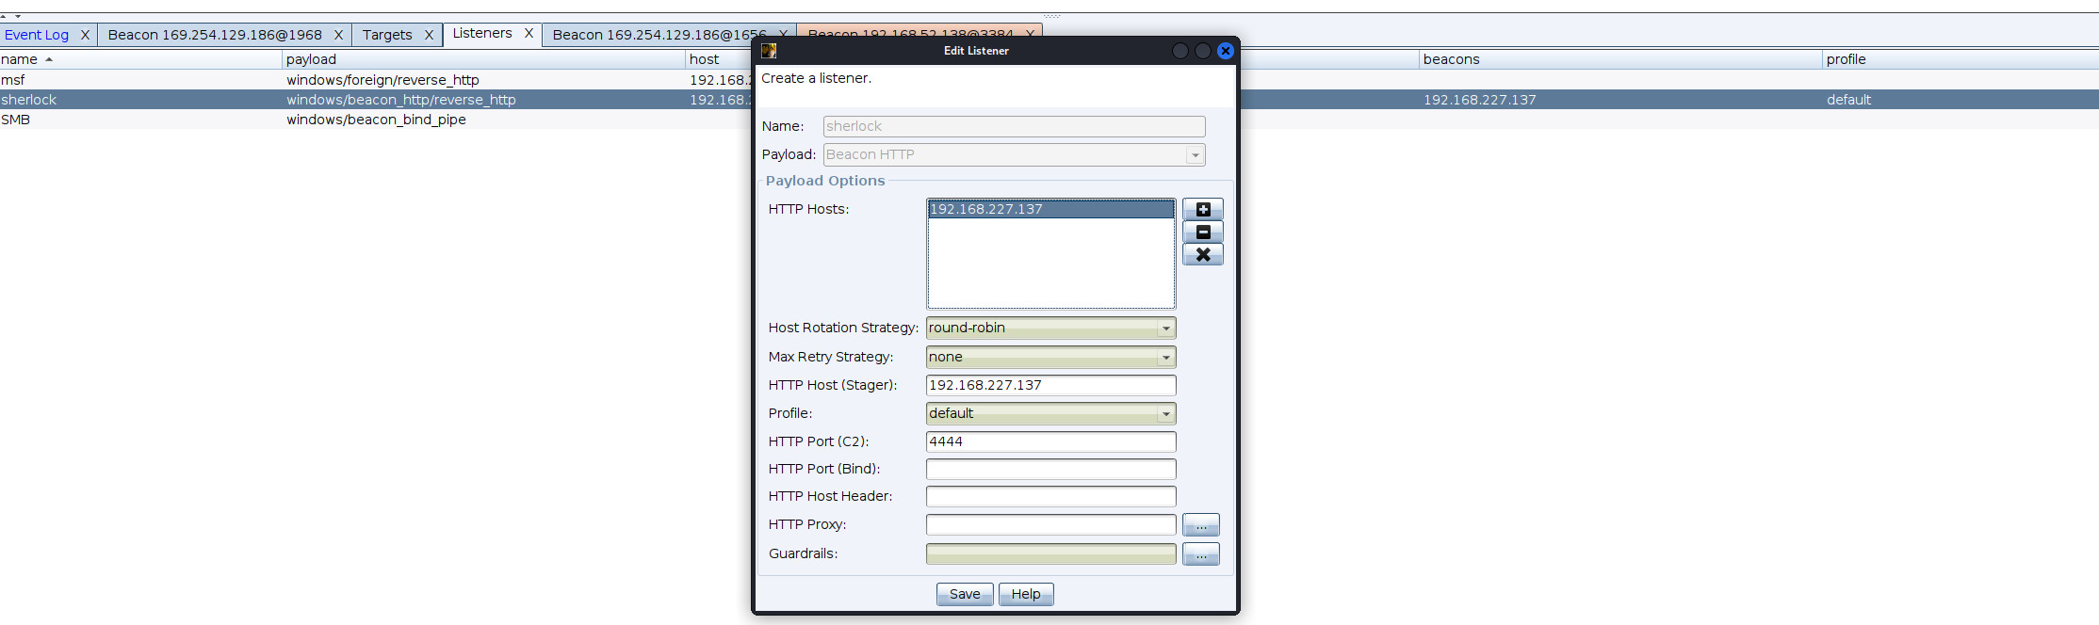Expand Host Rotation Strategy dropdown
This screenshot has height=625, width=2099.
tap(1165, 328)
